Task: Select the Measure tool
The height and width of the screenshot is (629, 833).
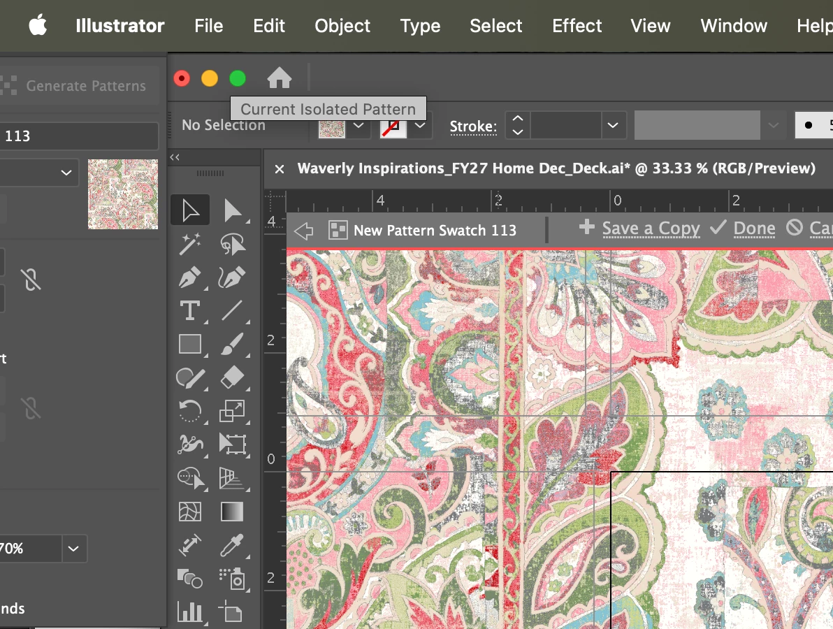Action: tap(190, 545)
